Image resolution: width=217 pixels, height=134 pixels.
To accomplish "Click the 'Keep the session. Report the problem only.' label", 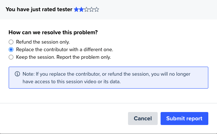I will 64,57.
